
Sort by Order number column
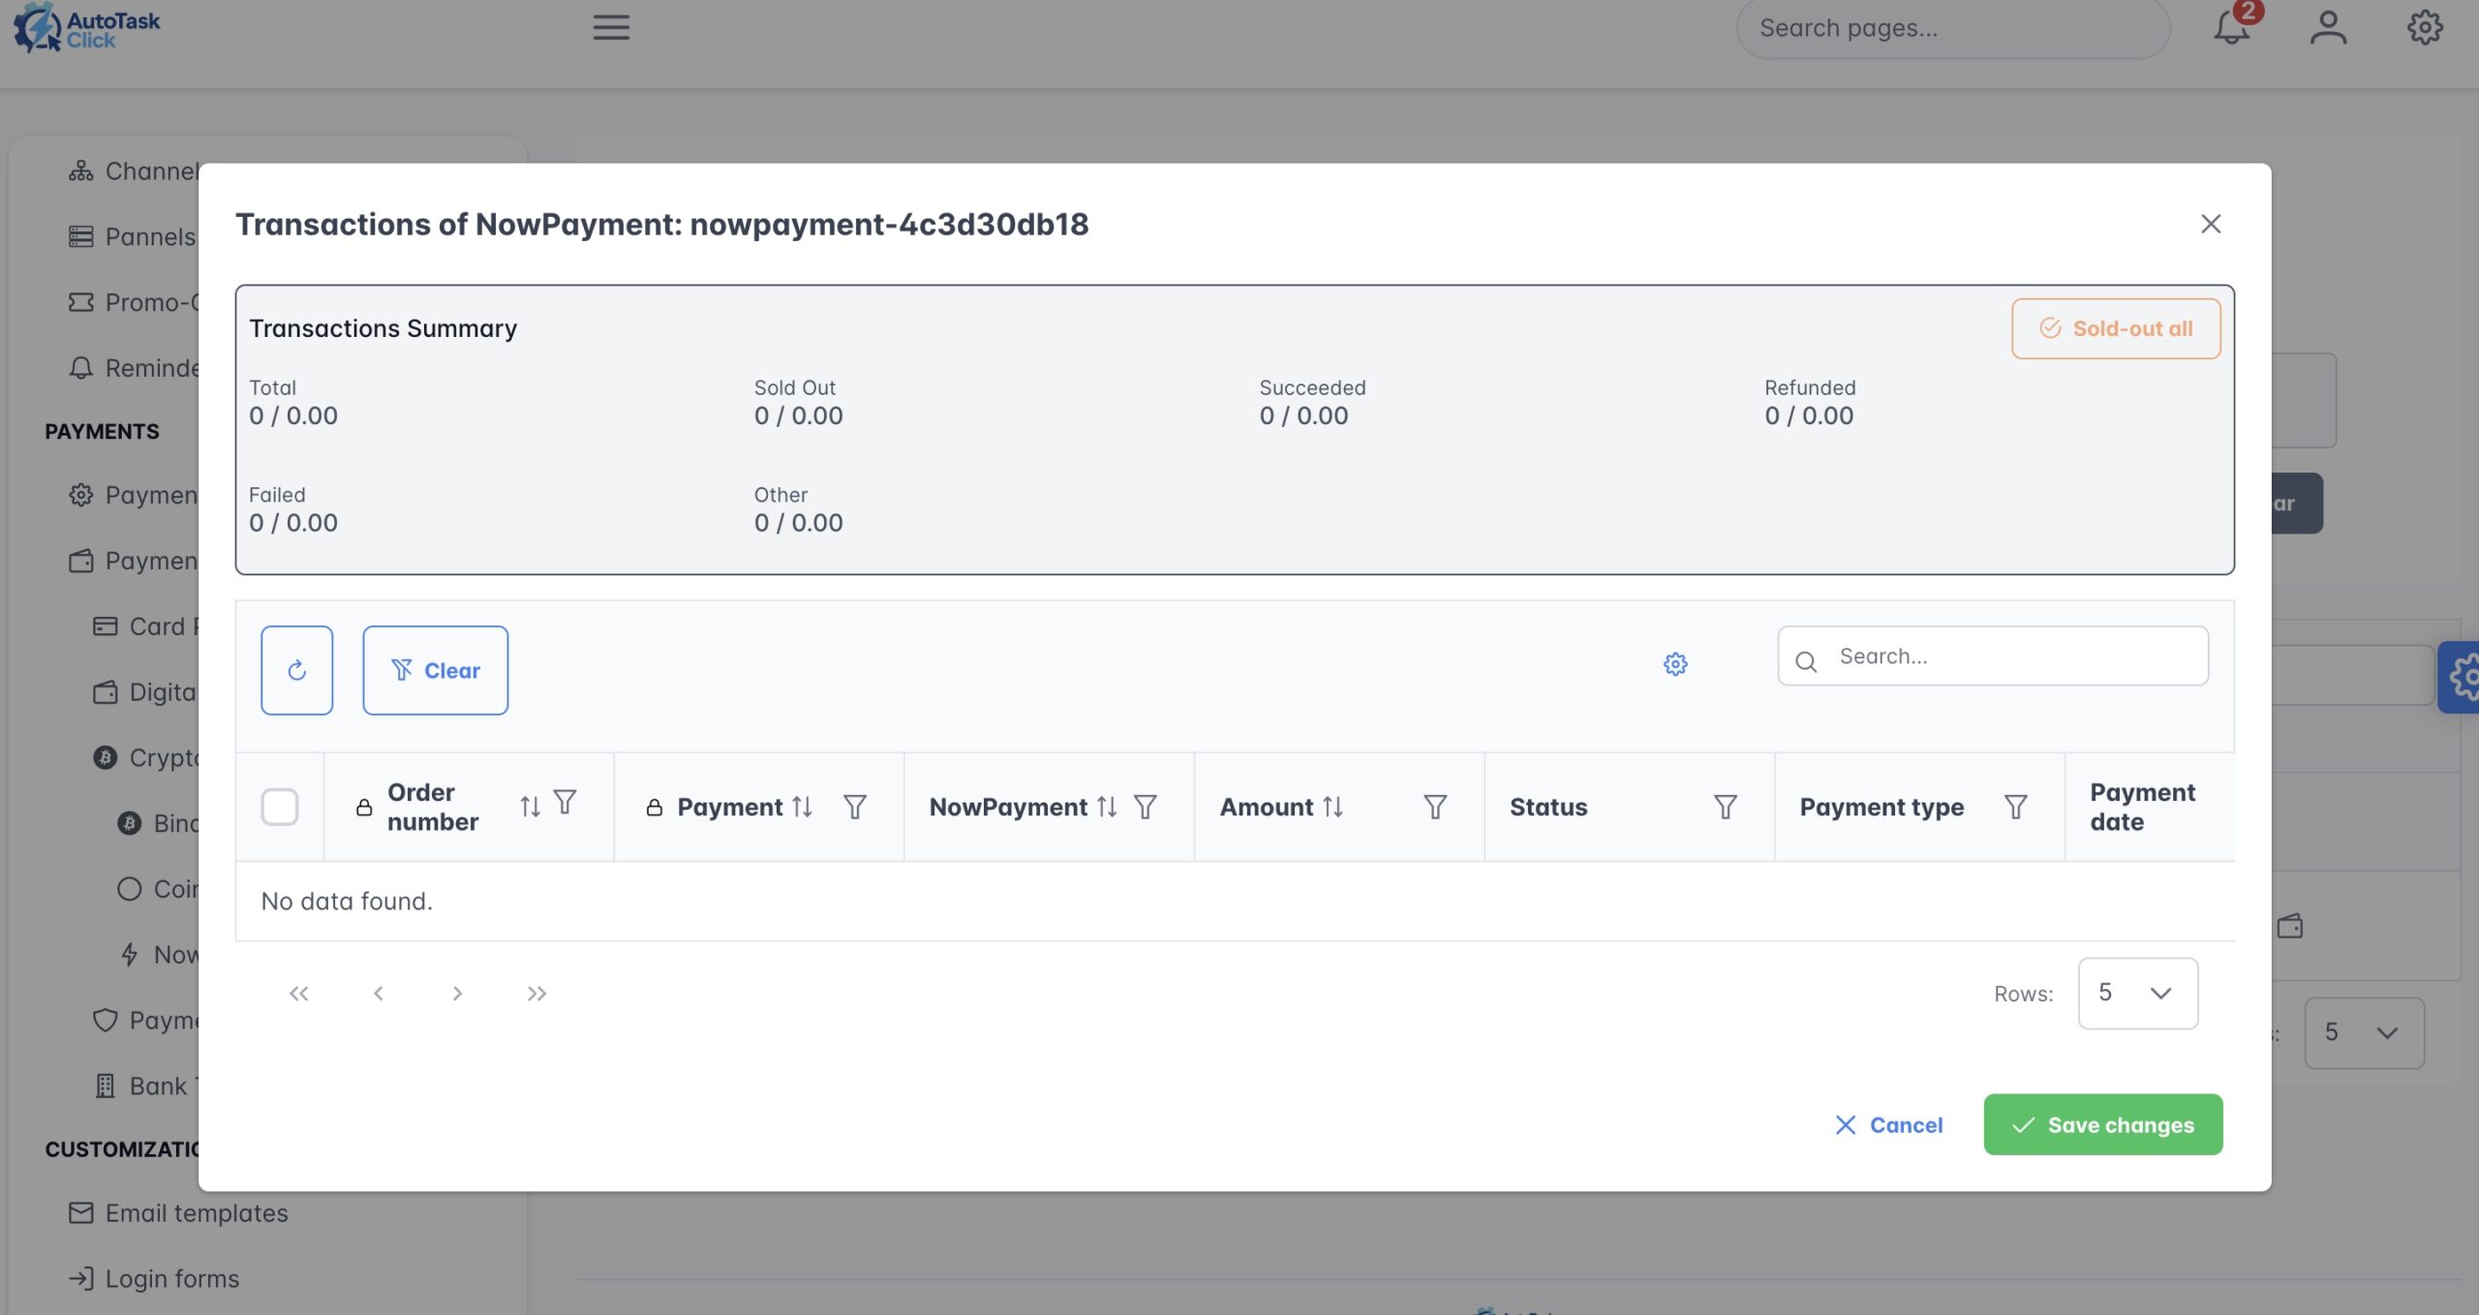pos(530,807)
